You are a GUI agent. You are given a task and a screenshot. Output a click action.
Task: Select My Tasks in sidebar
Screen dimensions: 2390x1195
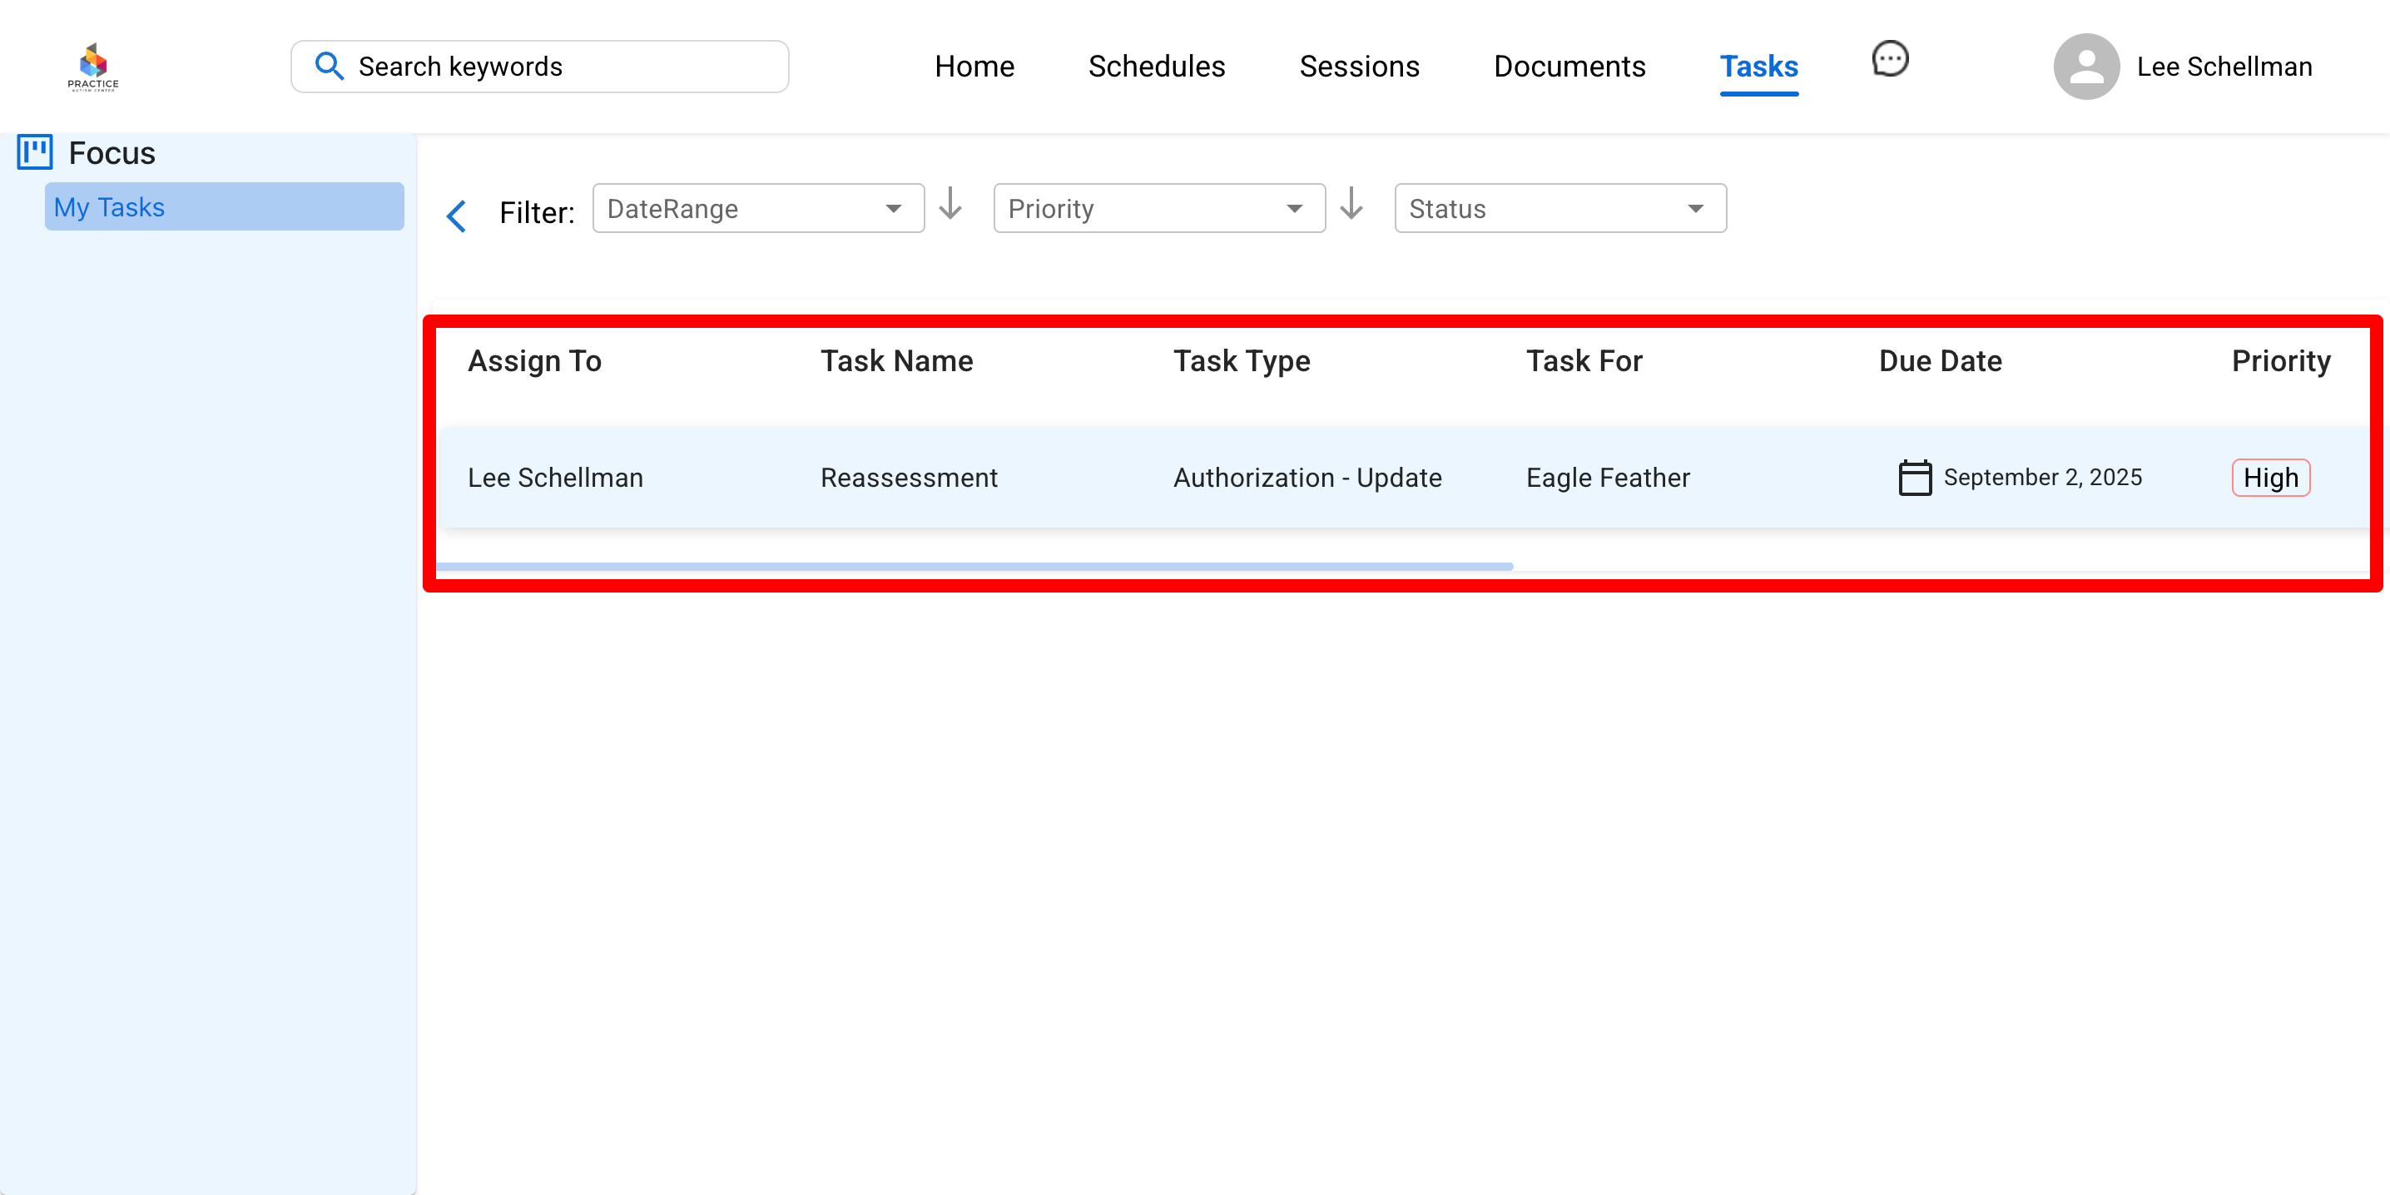click(x=224, y=207)
